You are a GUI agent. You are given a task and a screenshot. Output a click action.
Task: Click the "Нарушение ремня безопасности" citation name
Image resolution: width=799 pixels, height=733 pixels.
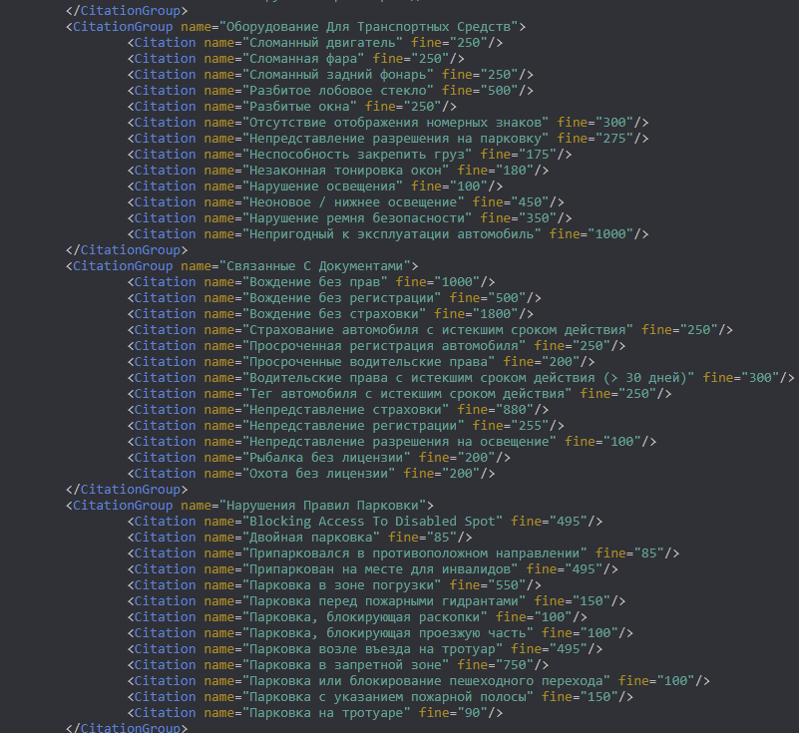357,218
